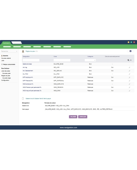Open the MFP Patronal 6% rule link
The width and height of the screenshot is (137, 170).
click(x=28, y=81)
